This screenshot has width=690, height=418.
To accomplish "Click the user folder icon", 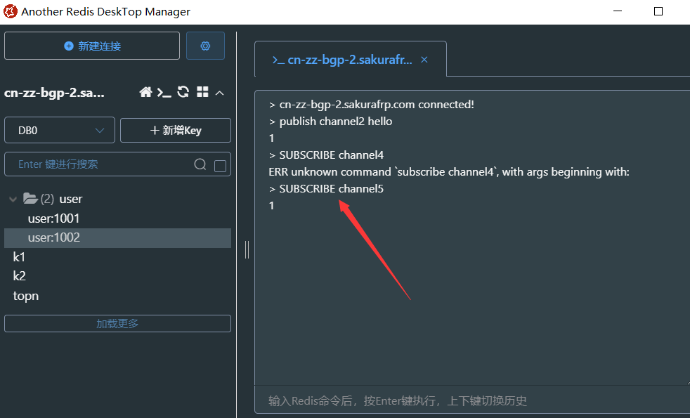I will (30, 199).
